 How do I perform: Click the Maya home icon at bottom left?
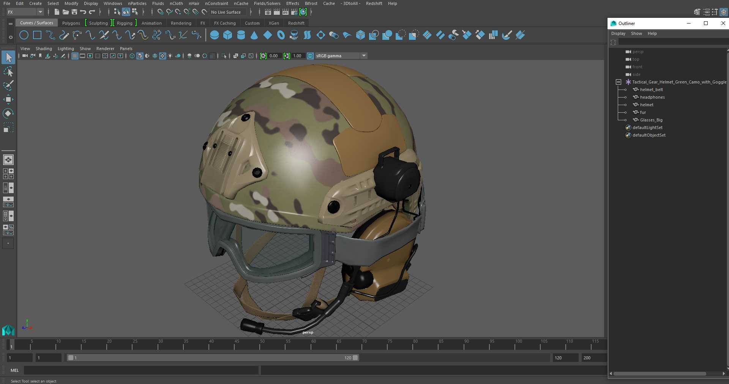pos(8,330)
